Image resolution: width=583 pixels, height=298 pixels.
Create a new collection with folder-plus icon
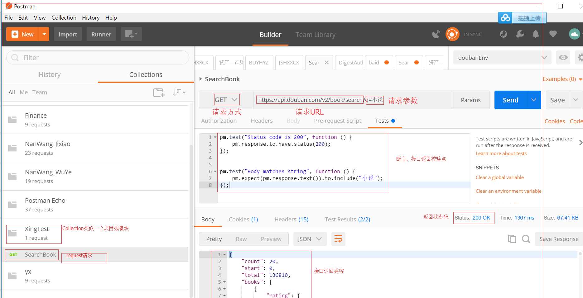tap(159, 92)
